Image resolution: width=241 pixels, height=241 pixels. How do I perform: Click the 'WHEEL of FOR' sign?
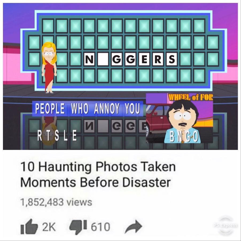tap(191, 97)
